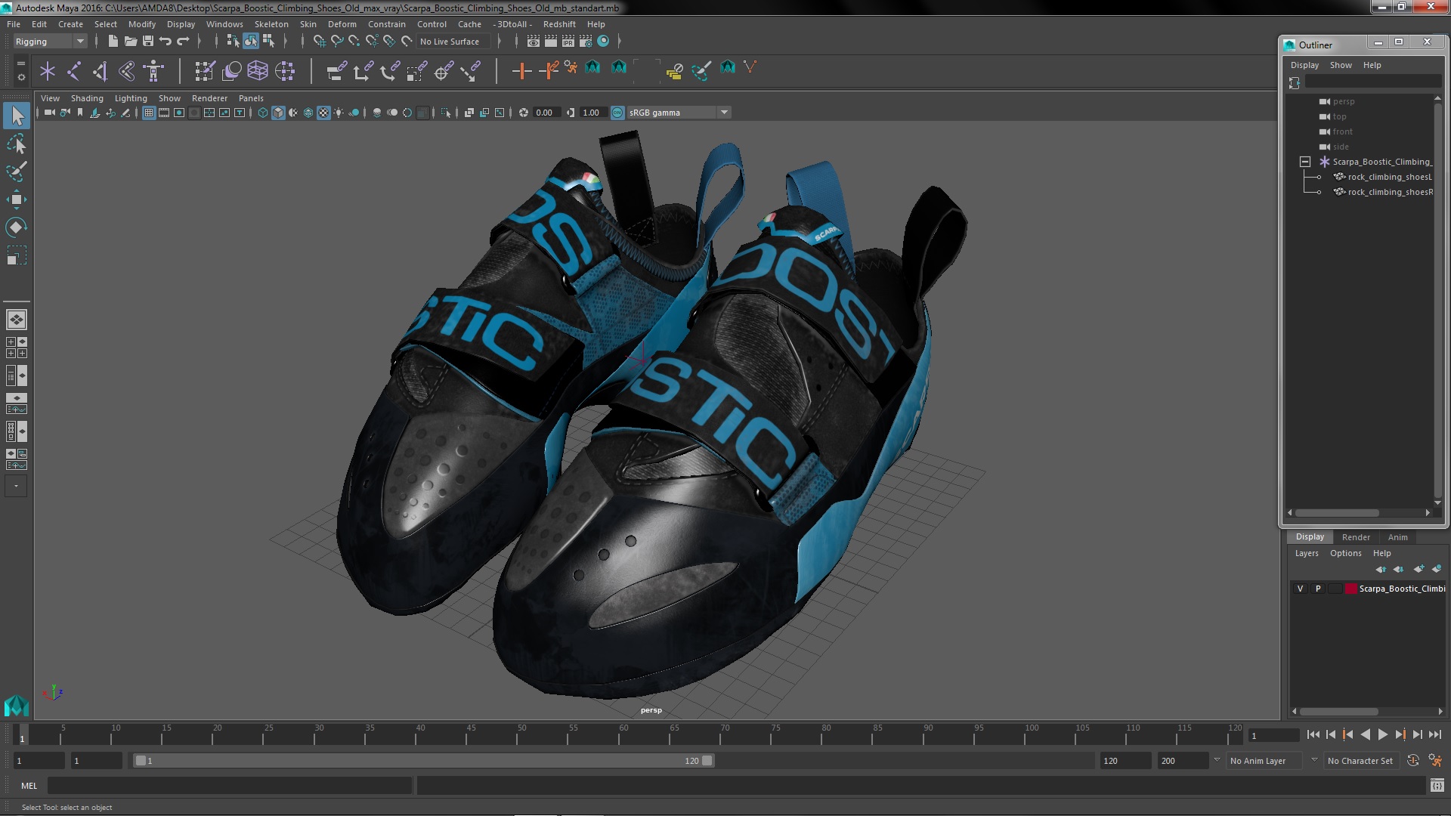The image size is (1451, 816).
Task: Open the sRGB gamma dropdown
Action: point(678,113)
